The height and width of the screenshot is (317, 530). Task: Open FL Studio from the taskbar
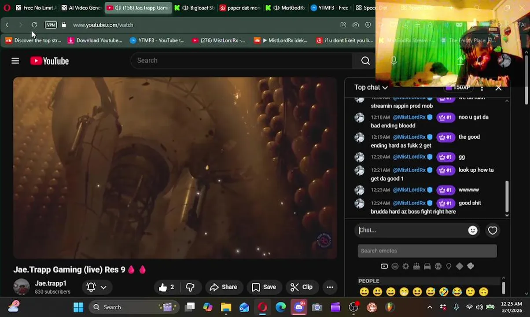(390, 307)
